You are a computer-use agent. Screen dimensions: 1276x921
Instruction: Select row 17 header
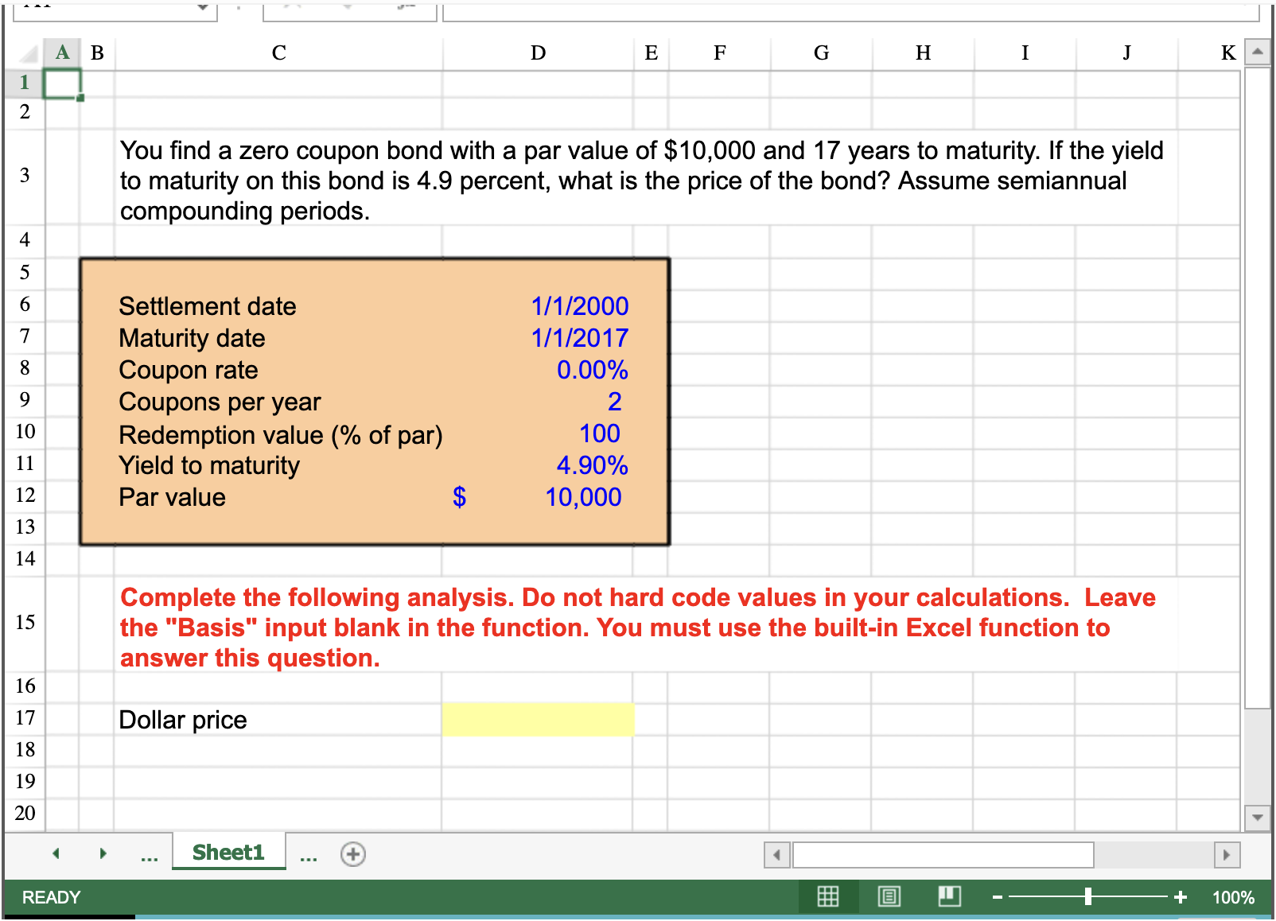(x=25, y=719)
